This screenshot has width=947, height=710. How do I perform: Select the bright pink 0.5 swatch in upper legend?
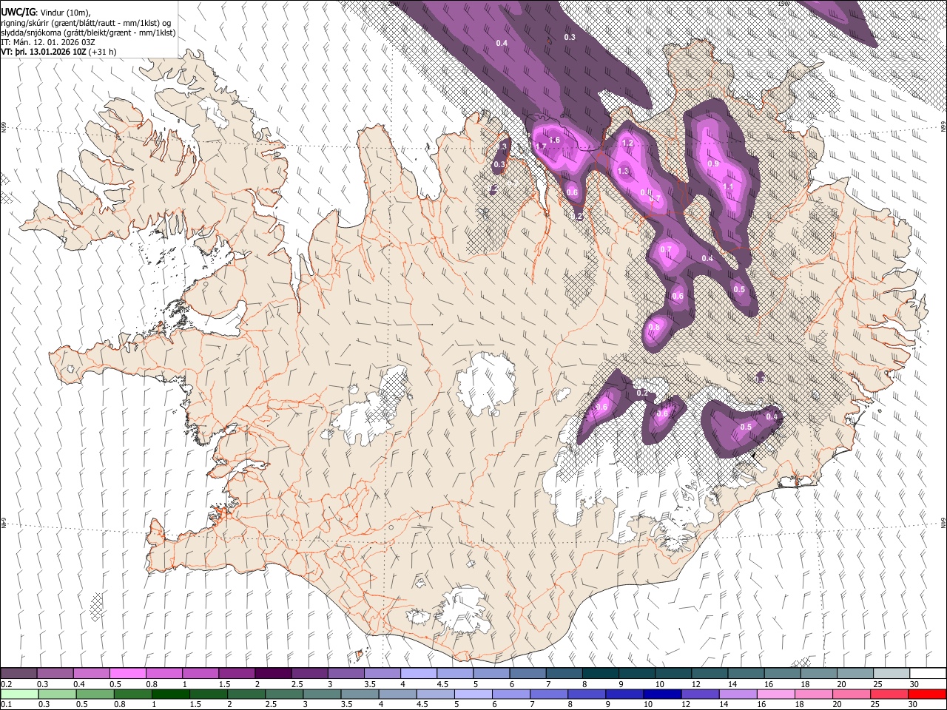[x=128, y=674]
